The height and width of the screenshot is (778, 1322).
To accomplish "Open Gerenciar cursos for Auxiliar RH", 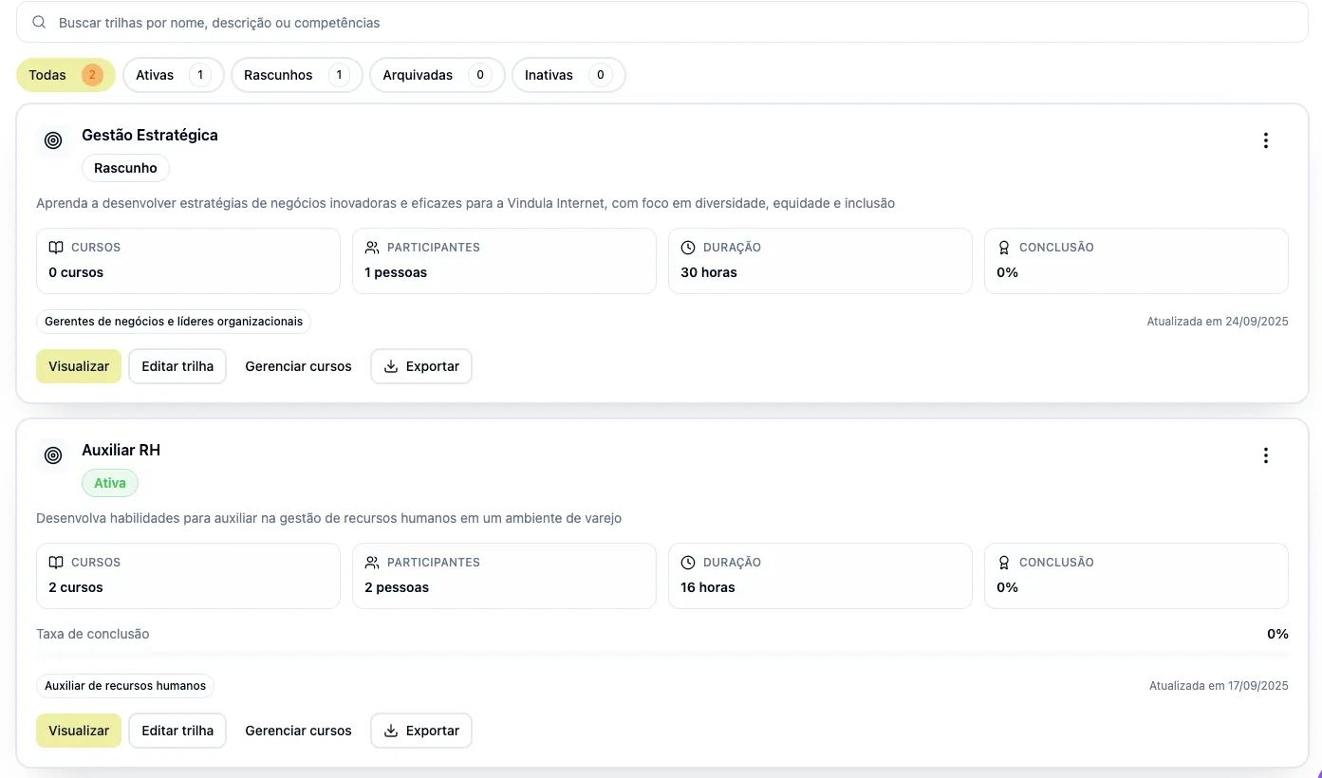I will (x=298, y=731).
